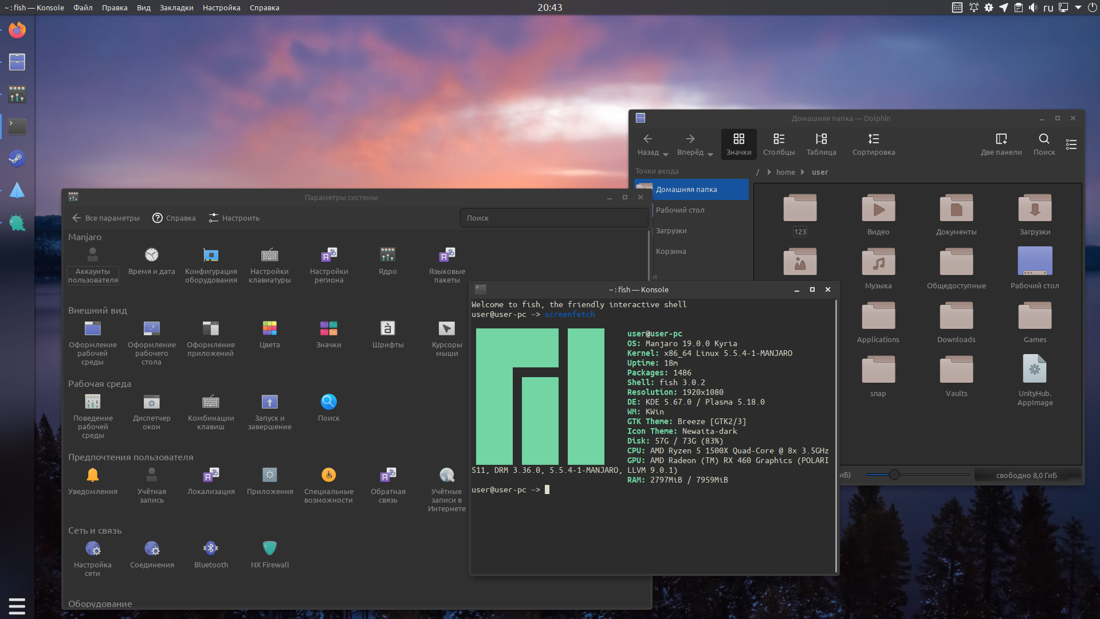This screenshot has width=1100, height=619.
Task: Open Курсоры мыши settings
Action: pyautogui.click(x=447, y=338)
